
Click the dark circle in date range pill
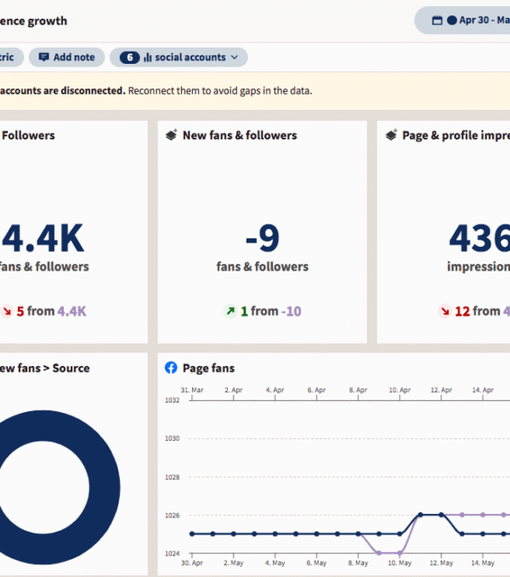(x=451, y=20)
